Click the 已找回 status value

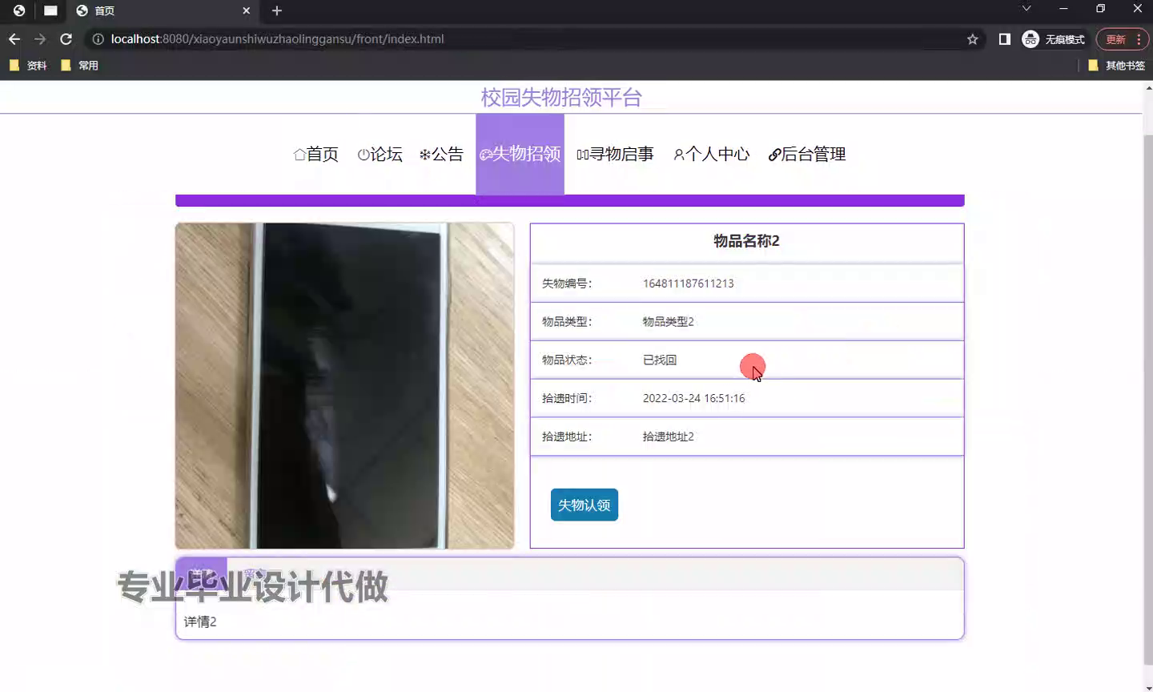660,360
